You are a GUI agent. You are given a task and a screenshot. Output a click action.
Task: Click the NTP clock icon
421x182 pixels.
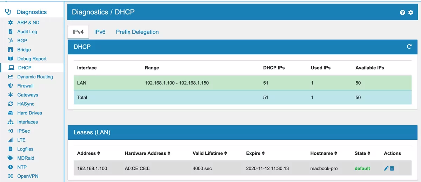tap(11, 167)
